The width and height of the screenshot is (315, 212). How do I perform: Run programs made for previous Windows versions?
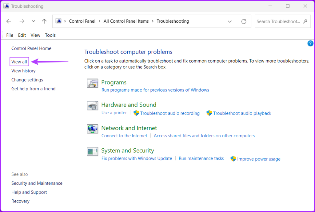pyautogui.click(x=155, y=90)
